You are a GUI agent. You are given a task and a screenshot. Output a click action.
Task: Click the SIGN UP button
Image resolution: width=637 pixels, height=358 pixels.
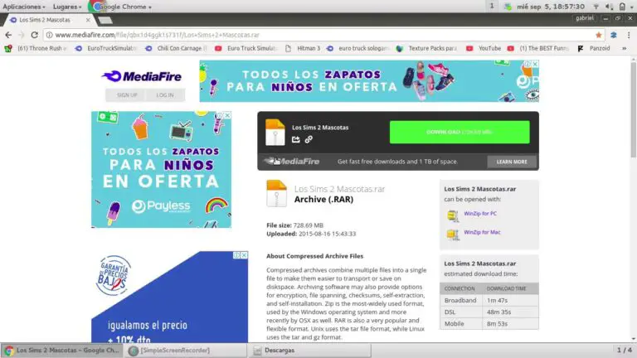pyautogui.click(x=127, y=95)
